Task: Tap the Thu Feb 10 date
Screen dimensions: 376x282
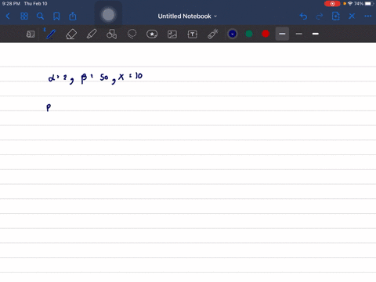Action: point(35,4)
